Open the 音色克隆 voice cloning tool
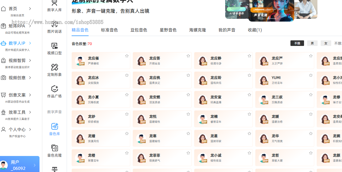This screenshot has width=342, height=172. [54, 151]
